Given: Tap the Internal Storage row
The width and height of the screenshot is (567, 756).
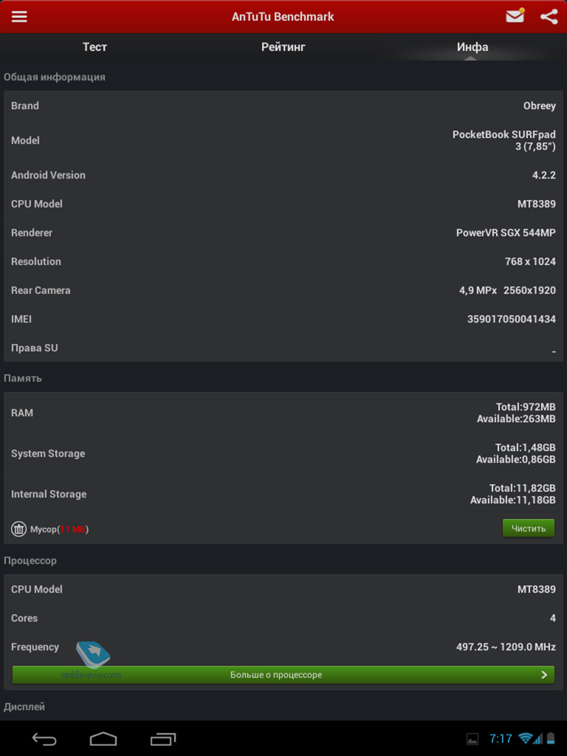Looking at the screenshot, I should coord(283,494).
